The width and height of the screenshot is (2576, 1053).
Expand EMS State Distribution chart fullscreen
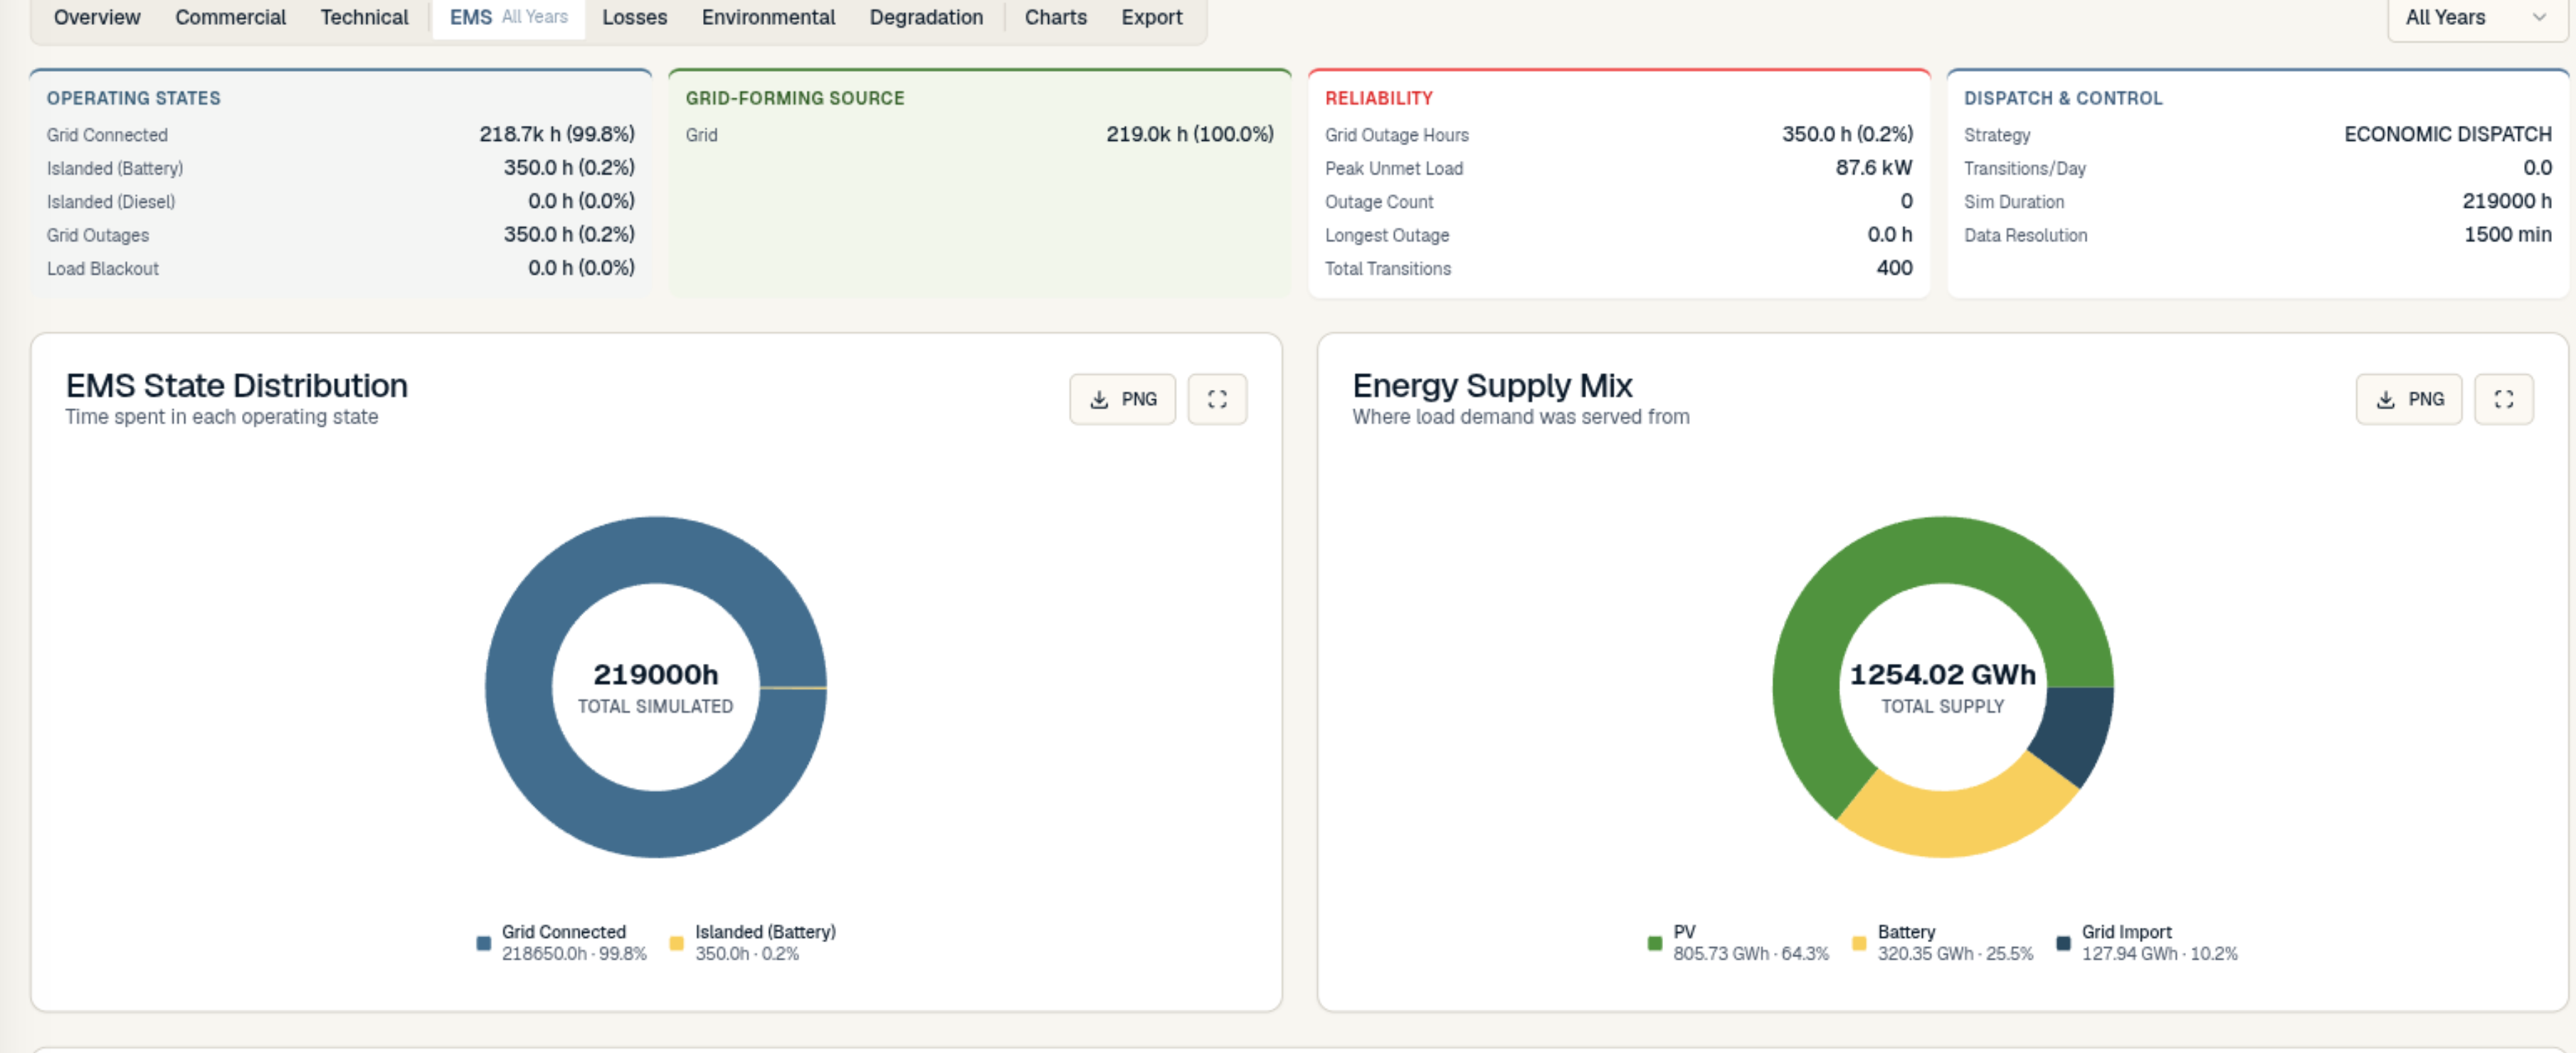point(1216,399)
